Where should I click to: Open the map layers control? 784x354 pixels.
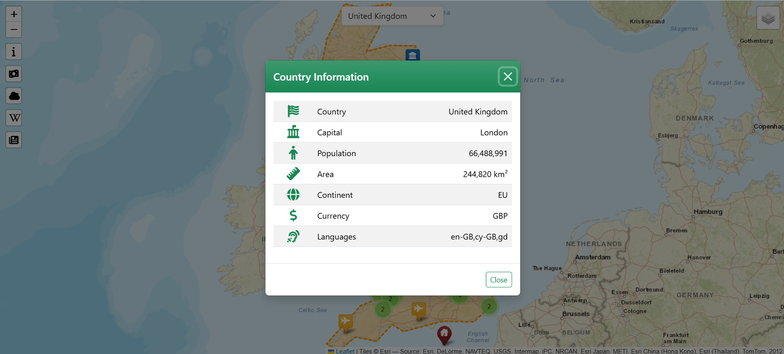[768, 18]
